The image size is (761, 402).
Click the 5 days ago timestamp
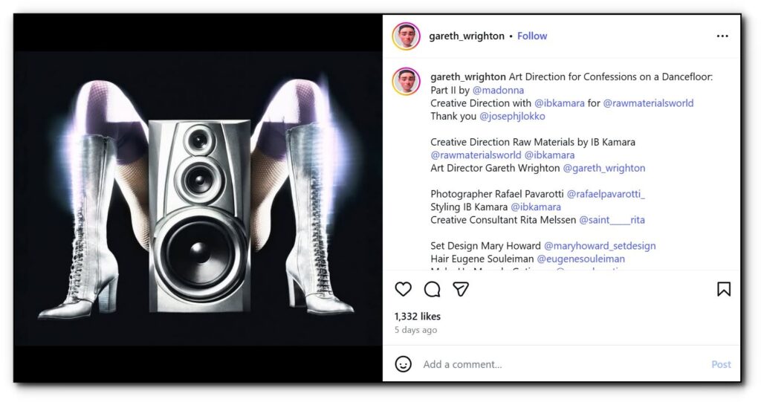click(415, 330)
